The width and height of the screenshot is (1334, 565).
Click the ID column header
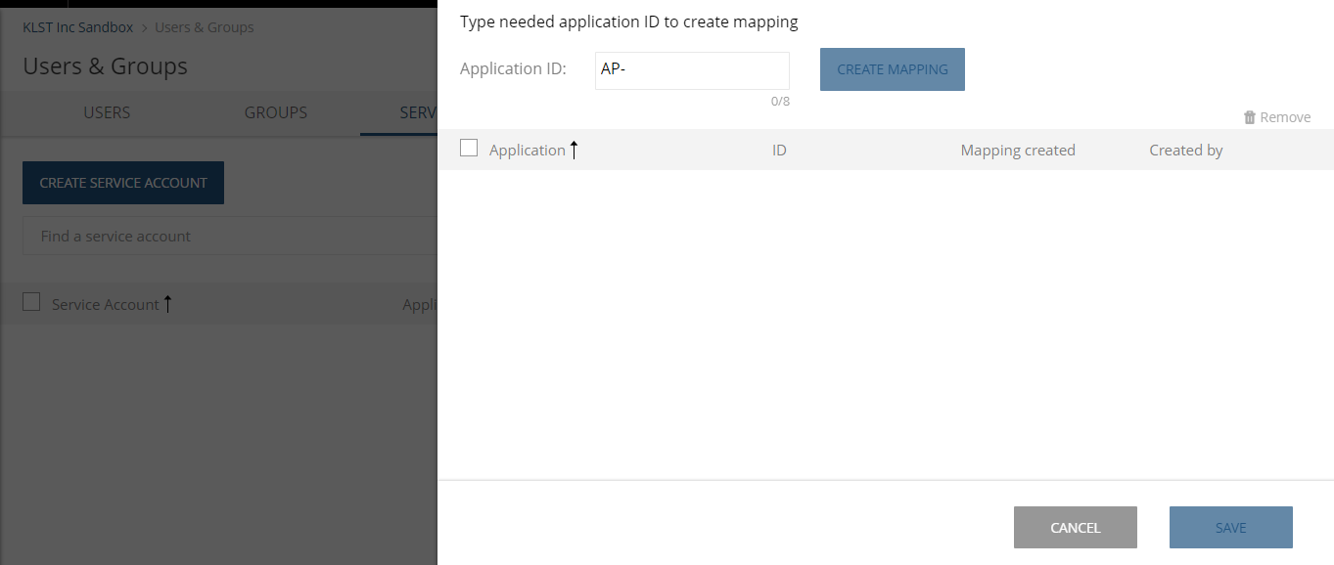779,150
